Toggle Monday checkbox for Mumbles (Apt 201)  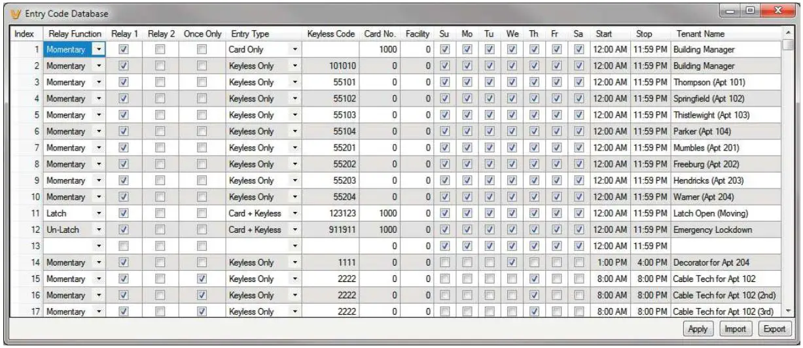(x=467, y=148)
